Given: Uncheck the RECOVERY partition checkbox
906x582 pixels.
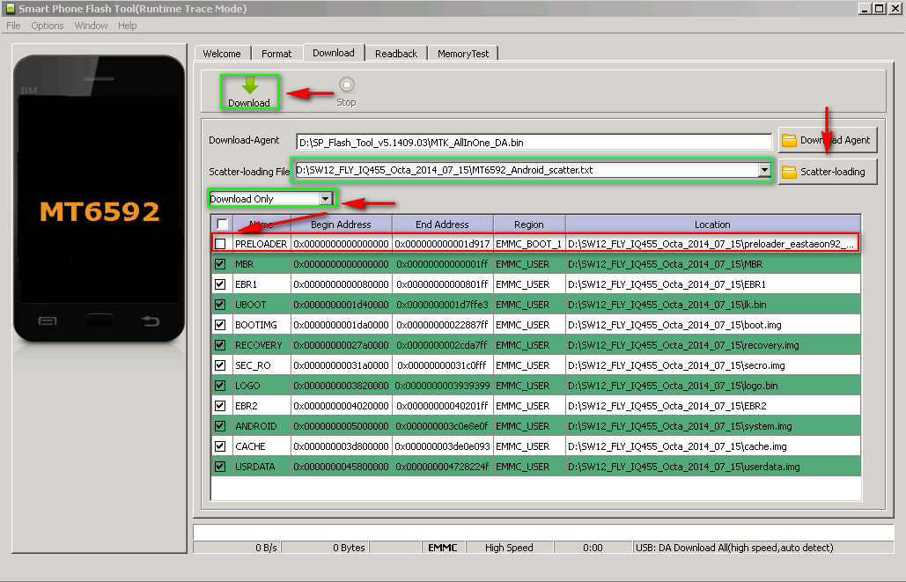Looking at the screenshot, I should click(x=220, y=345).
